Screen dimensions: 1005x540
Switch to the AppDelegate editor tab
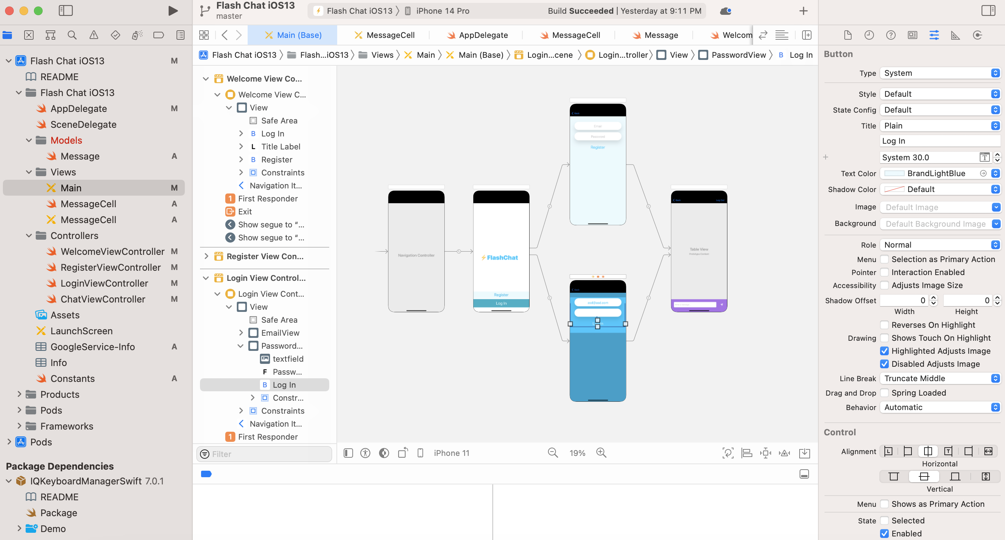pyautogui.click(x=483, y=35)
